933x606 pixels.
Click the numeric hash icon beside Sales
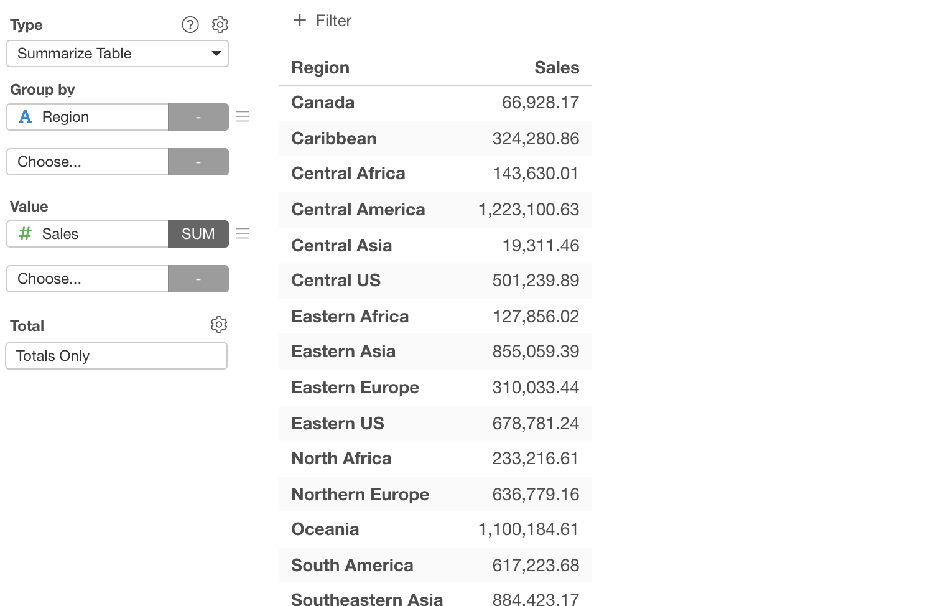(26, 234)
